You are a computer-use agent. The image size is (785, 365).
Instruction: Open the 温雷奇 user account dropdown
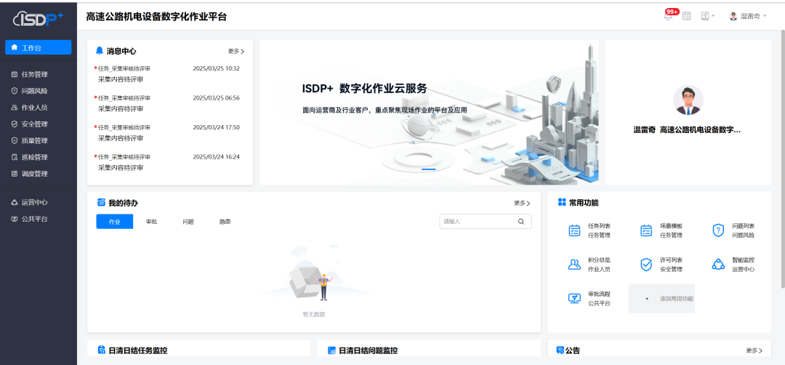pos(748,16)
